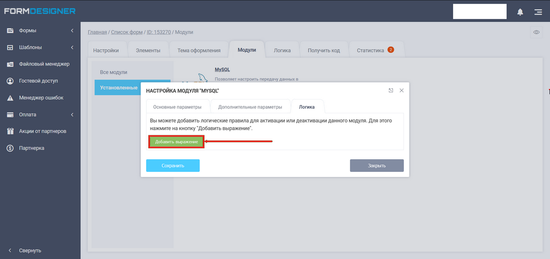Expand the Формы sidebar section
The height and width of the screenshot is (259, 550).
pos(40,30)
